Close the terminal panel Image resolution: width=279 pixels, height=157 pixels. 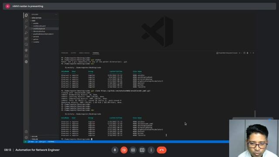point(253,53)
